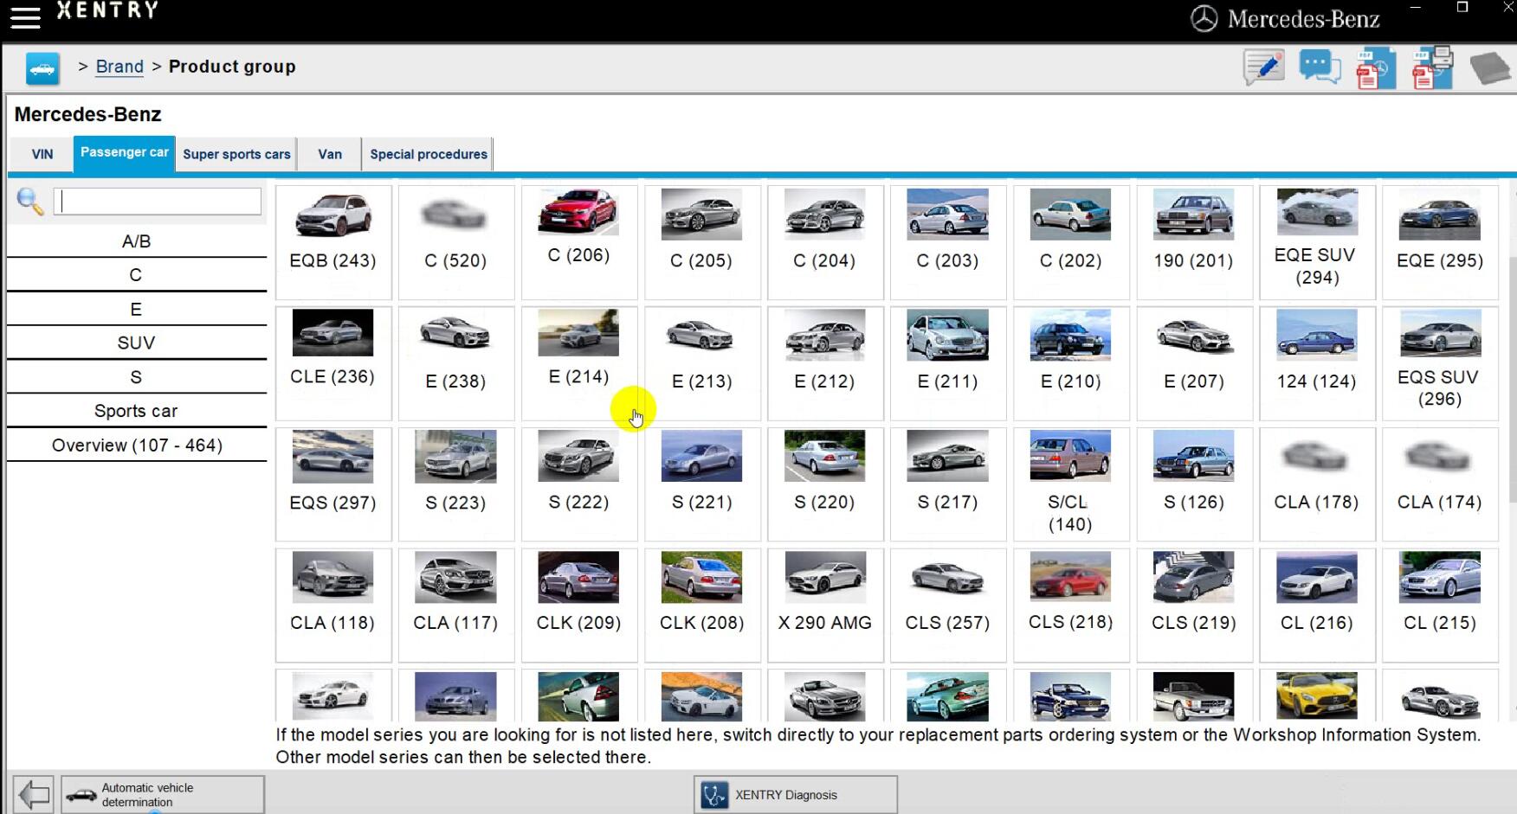
Task: Switch to the Van tab
Action: (330, 154)
